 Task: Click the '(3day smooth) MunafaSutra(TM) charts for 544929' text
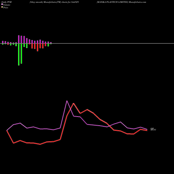(x=54, y=2)
